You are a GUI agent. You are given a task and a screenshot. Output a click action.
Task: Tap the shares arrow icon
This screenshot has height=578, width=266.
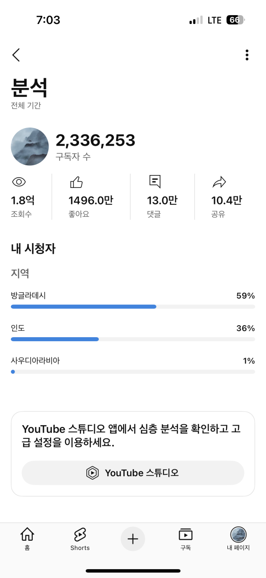(219, 182)
